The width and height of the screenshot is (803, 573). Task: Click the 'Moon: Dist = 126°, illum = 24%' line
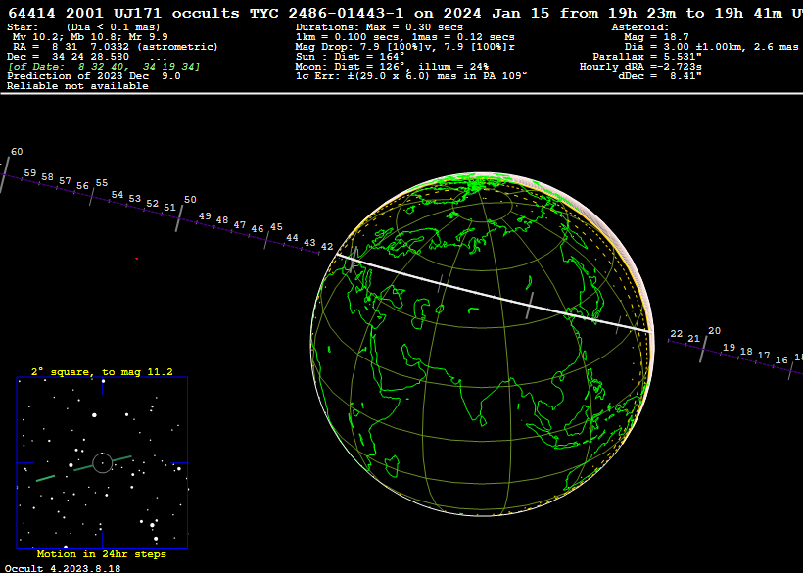pyautogui.click(x=393, y=67)
